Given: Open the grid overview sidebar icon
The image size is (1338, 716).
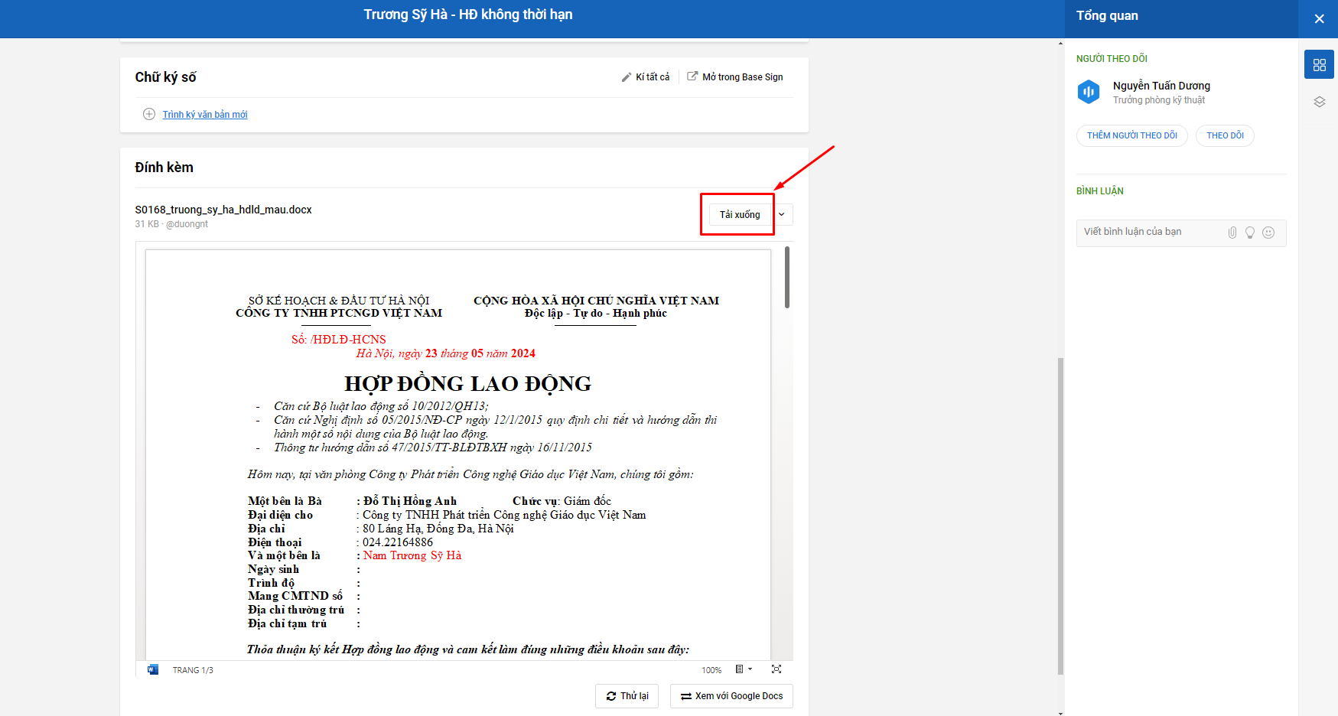Looking at the screenshot, I should (x=1319, y=65).
